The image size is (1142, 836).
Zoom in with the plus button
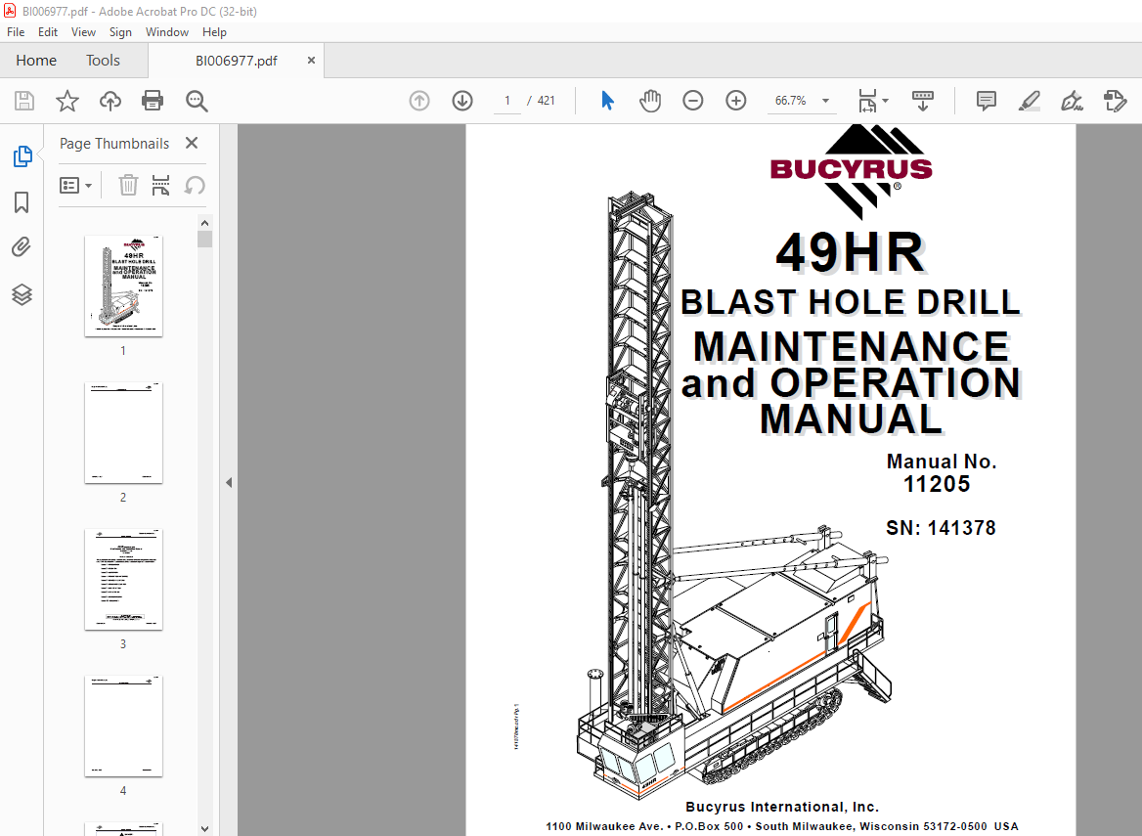click(x=736, y=101)
